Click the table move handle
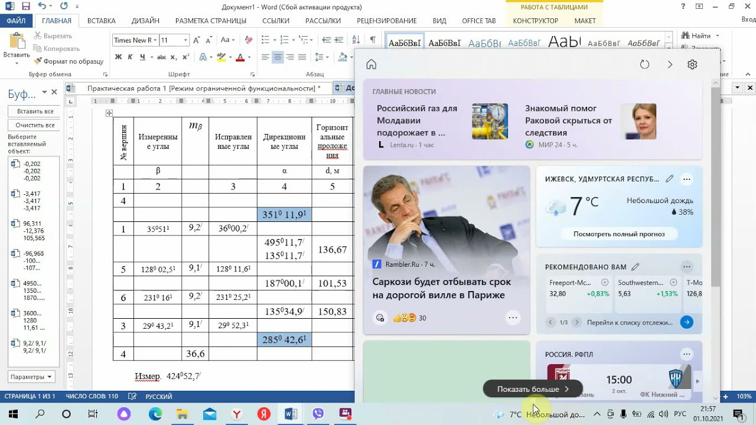Viewport: 756px width, 425px height. coord(109,113)
